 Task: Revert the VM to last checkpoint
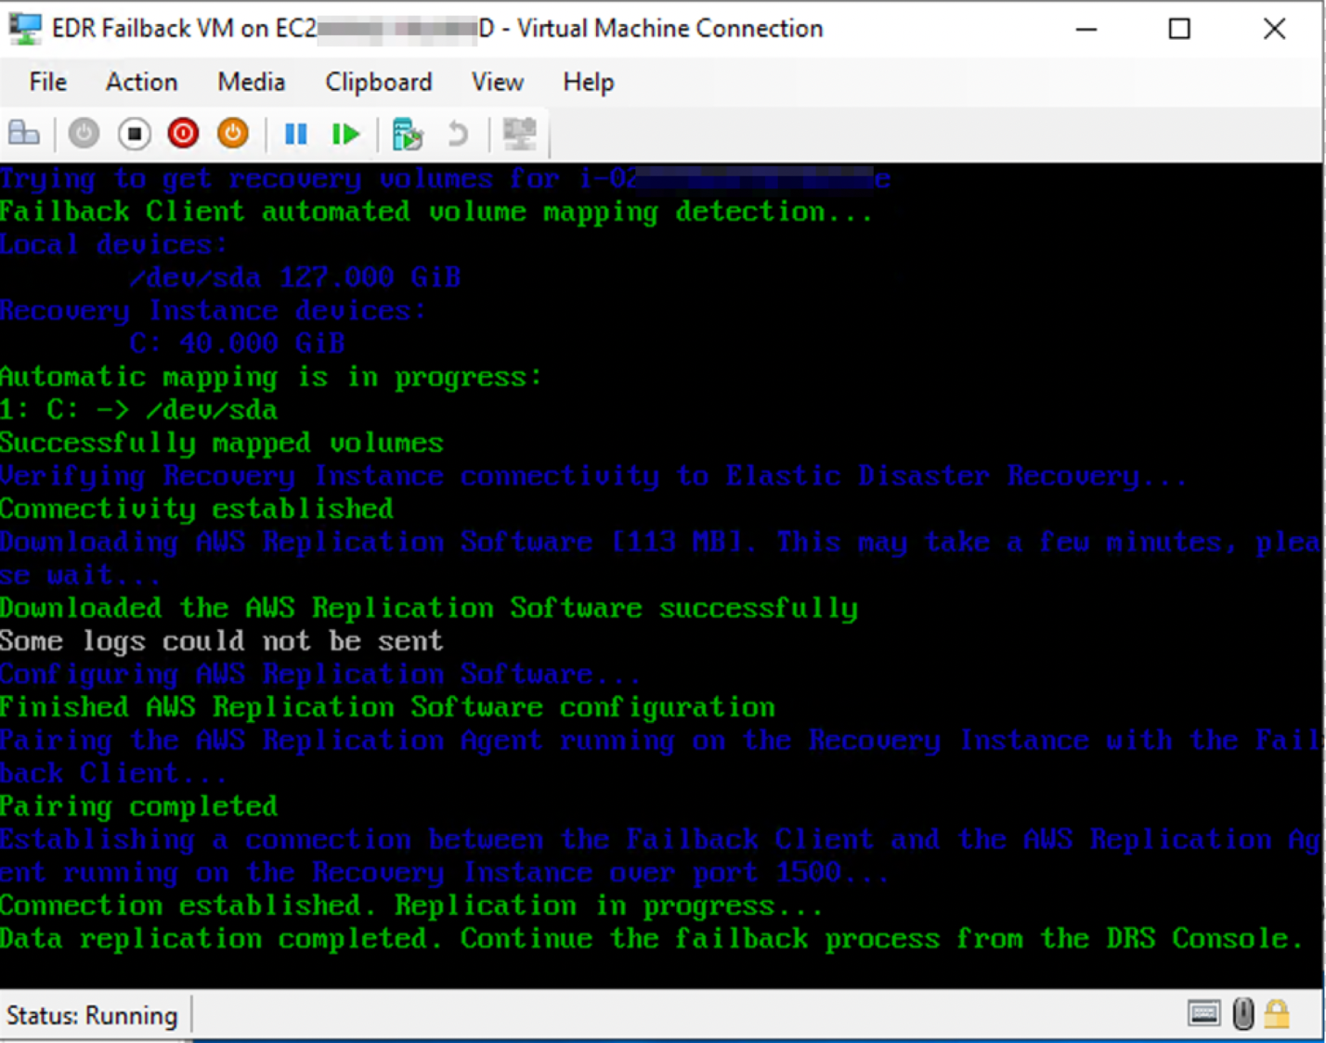(x=457, y=134)
